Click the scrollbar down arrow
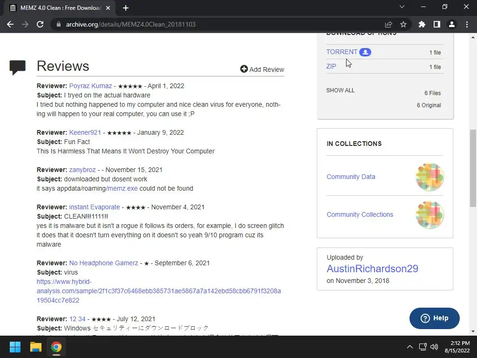This screenshot has width=477, height=358. pyautogui.click(x=473, y=331)
